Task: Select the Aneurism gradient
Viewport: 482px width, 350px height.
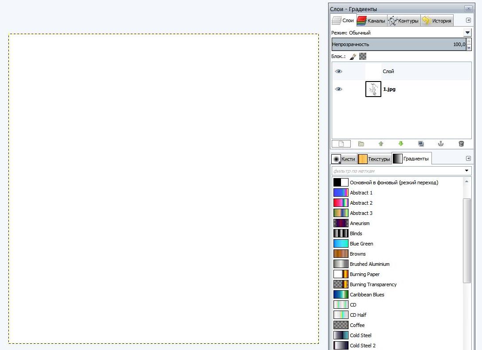Action: pyautogui.click(x=398, y=223)
